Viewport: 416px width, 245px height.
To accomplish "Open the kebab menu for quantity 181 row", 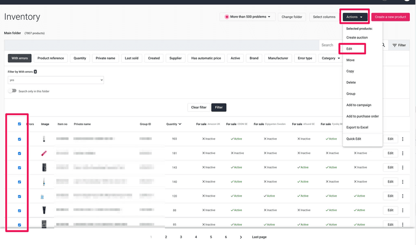I will [x=402, y=153].
